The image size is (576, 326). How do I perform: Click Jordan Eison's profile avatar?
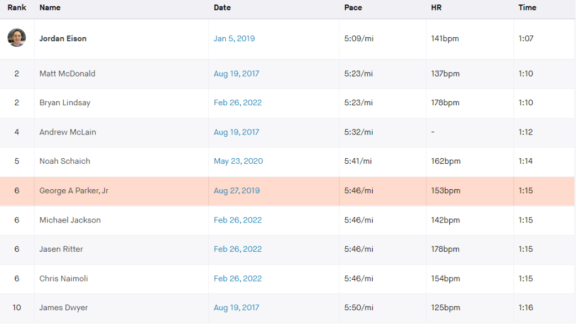[x=16, y=38]
